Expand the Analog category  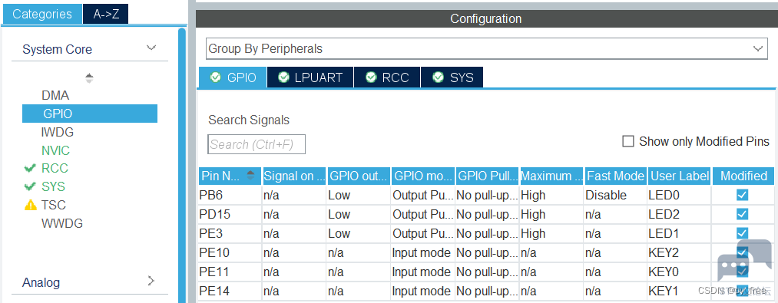pos(151,282)
